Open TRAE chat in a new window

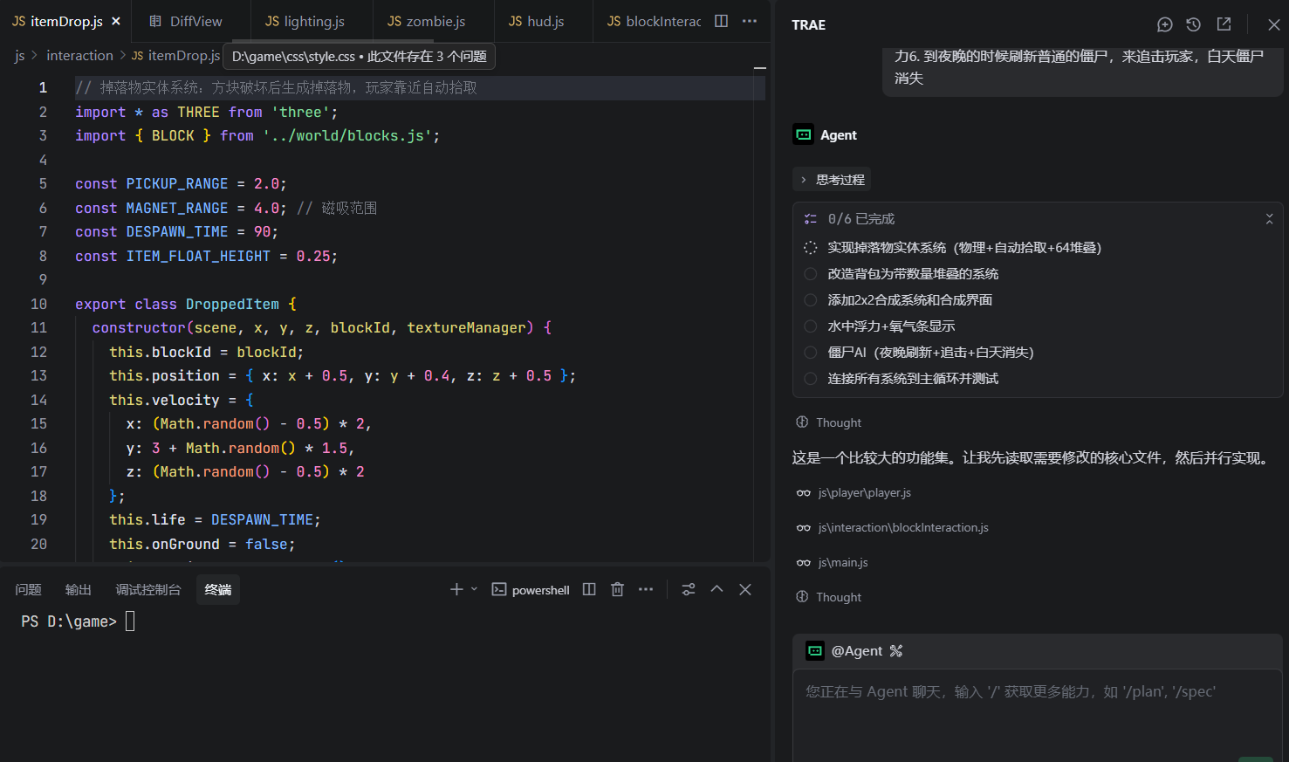1224,24
